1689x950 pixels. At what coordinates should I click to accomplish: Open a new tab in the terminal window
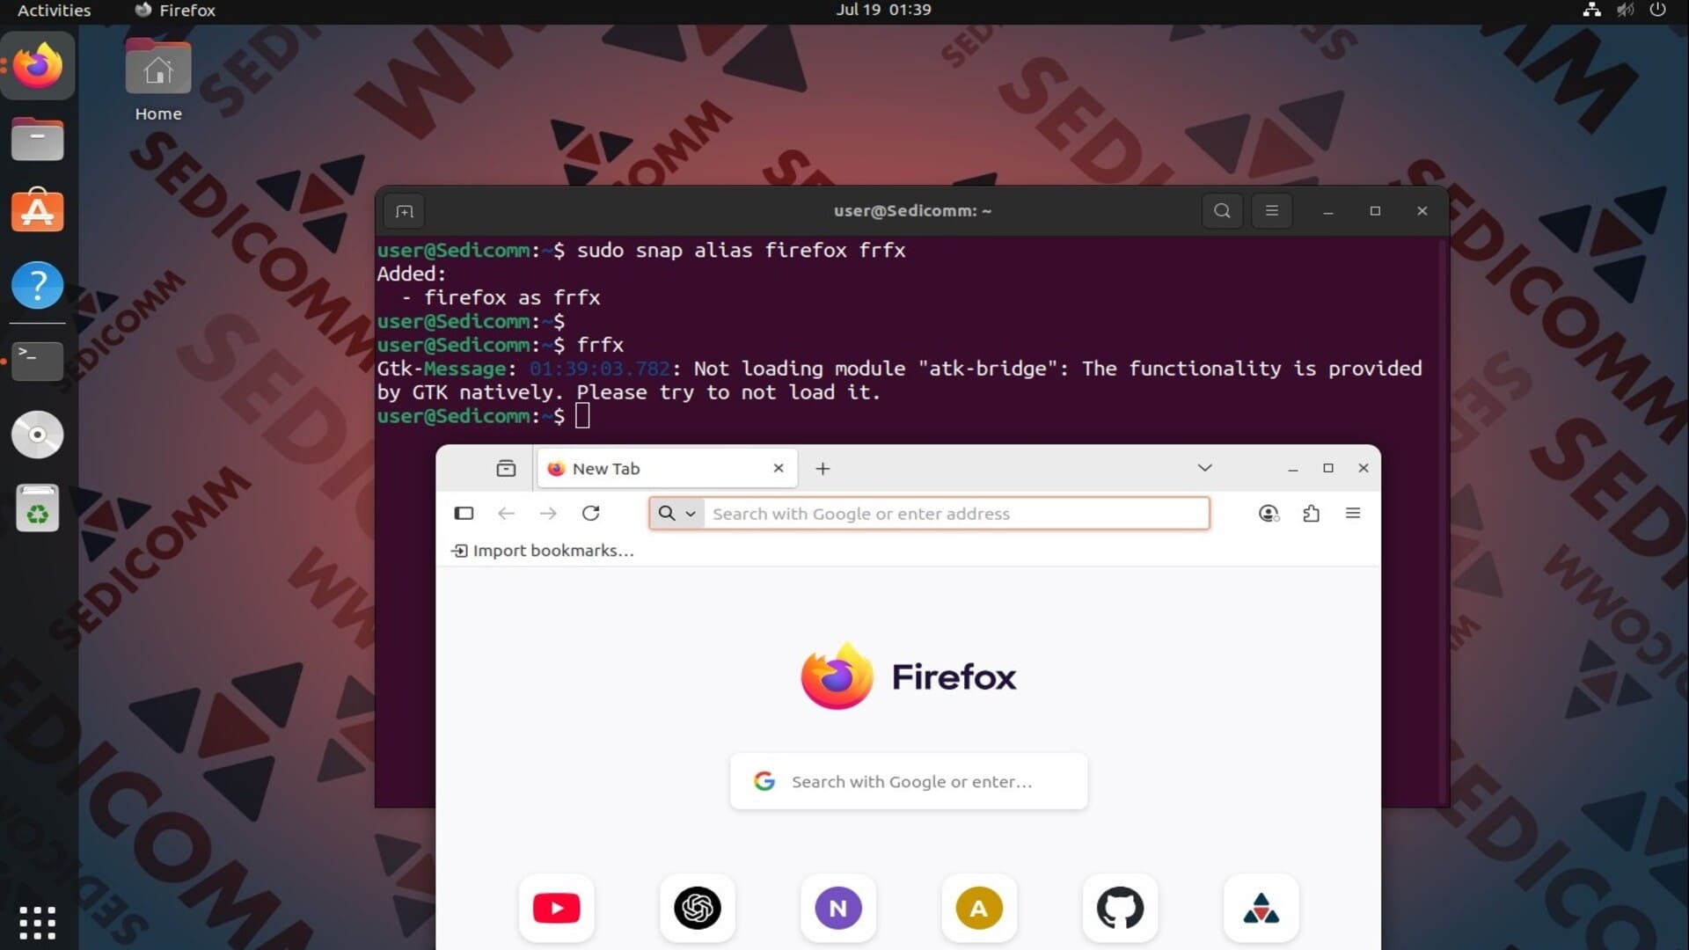(405, 211)
